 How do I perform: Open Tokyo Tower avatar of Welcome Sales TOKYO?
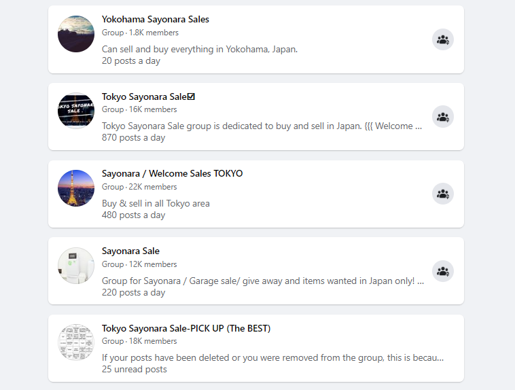pos(76,188)
